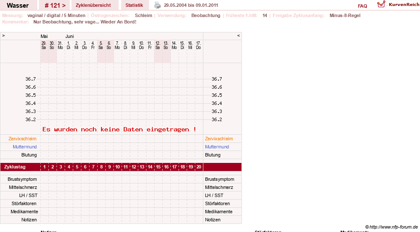Image resolution: width=420 pixels, height=232 pixels.
Task: Select day column 30. So
Action: coord(52,45)
